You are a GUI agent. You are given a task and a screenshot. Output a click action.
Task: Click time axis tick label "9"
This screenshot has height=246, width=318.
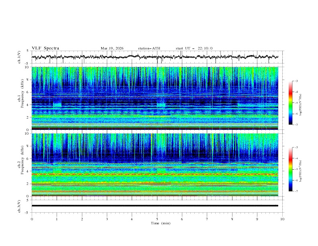coord(257,219)
